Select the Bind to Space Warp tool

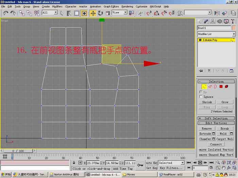[37, 13]
